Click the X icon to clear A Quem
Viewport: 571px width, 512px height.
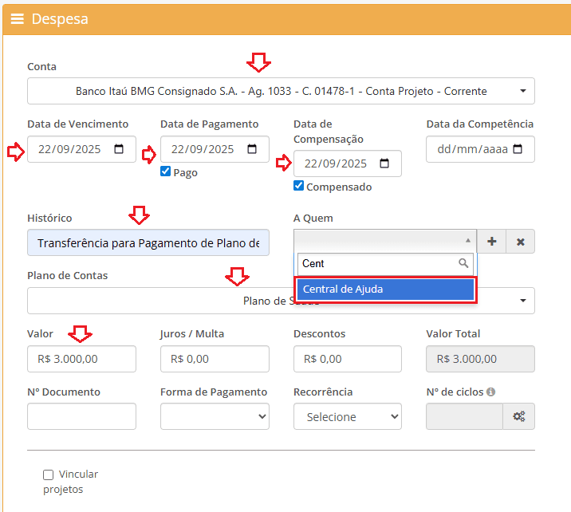click(520, 242)
